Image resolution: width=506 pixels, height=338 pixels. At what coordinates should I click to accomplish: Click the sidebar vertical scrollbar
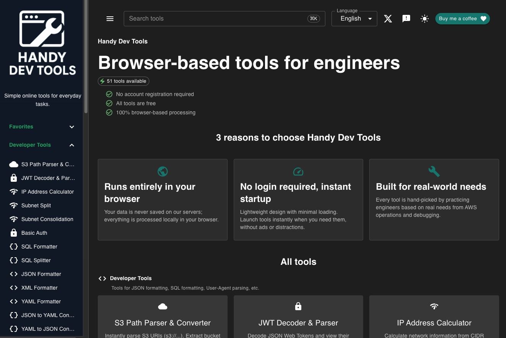point(86,57)
